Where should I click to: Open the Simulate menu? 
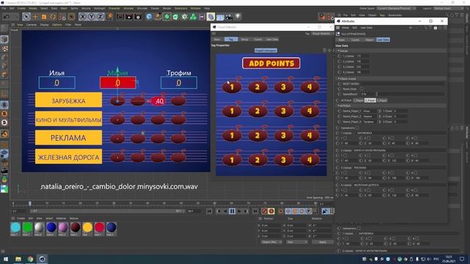pos(142,8)
